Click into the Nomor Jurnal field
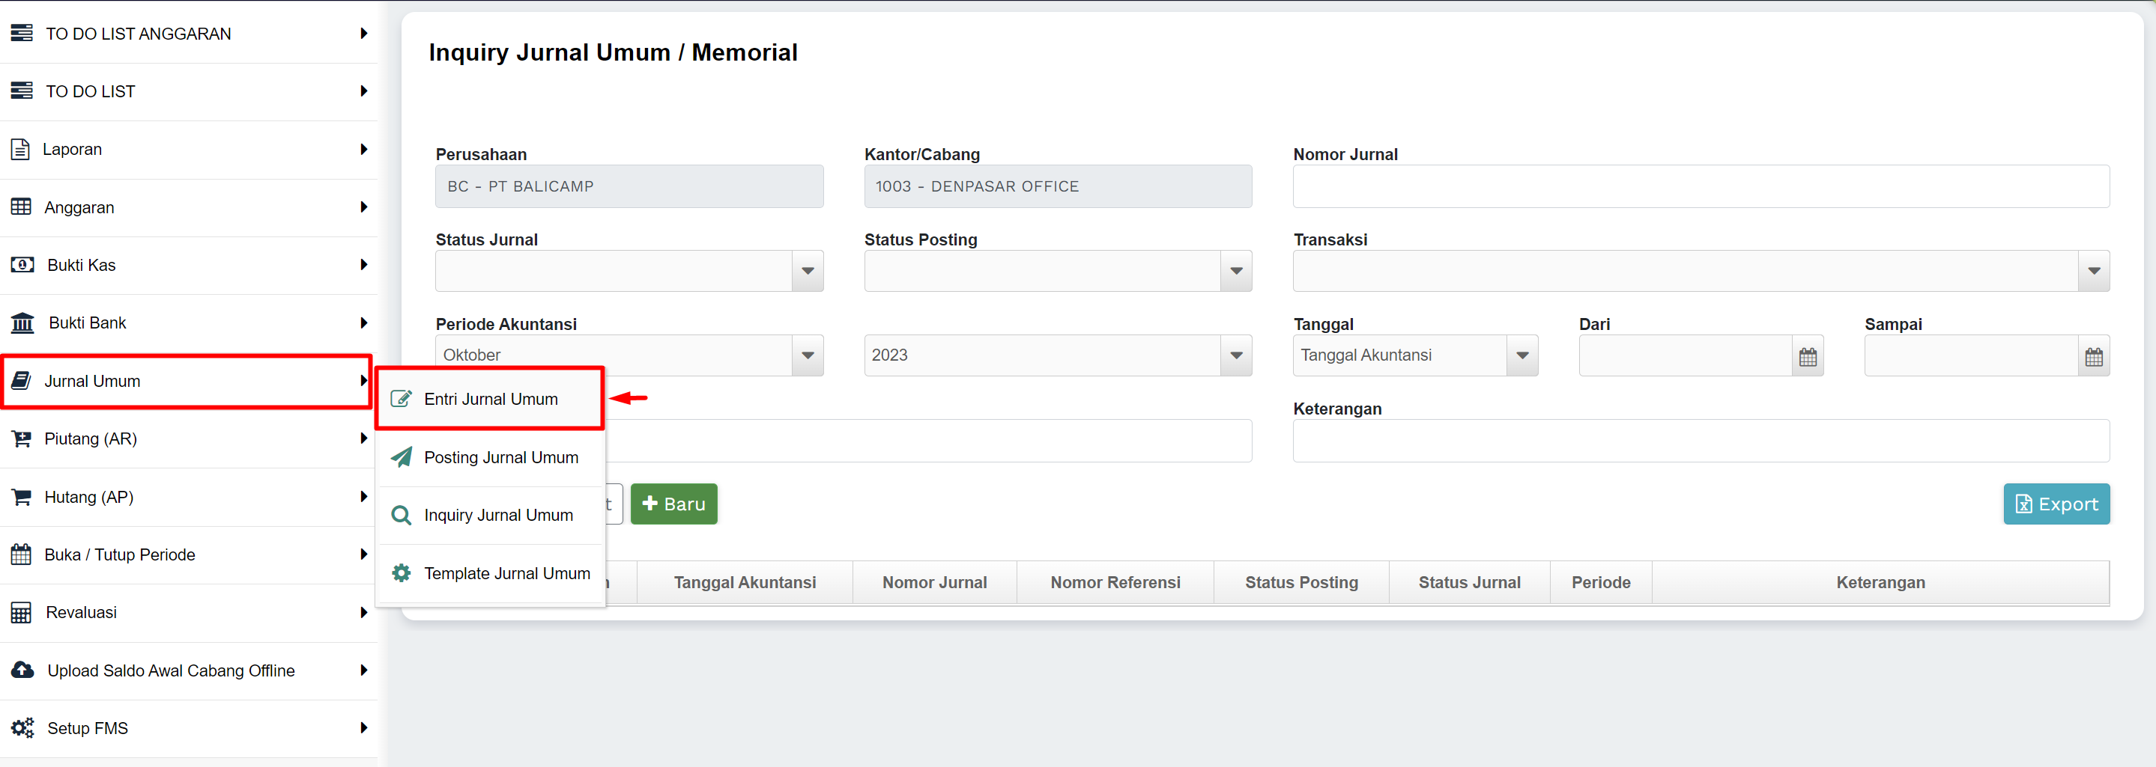 (1700, 186)
